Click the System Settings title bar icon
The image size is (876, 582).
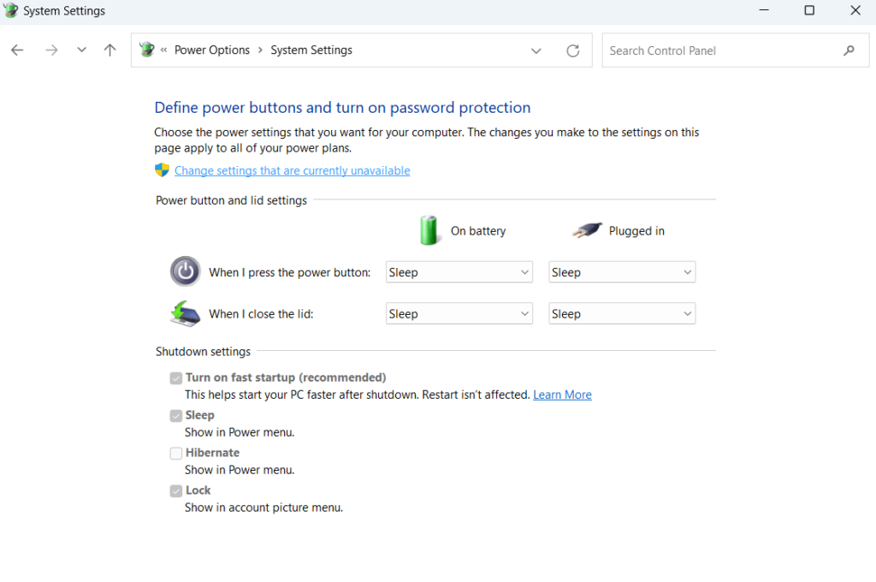tap(10, 10)
